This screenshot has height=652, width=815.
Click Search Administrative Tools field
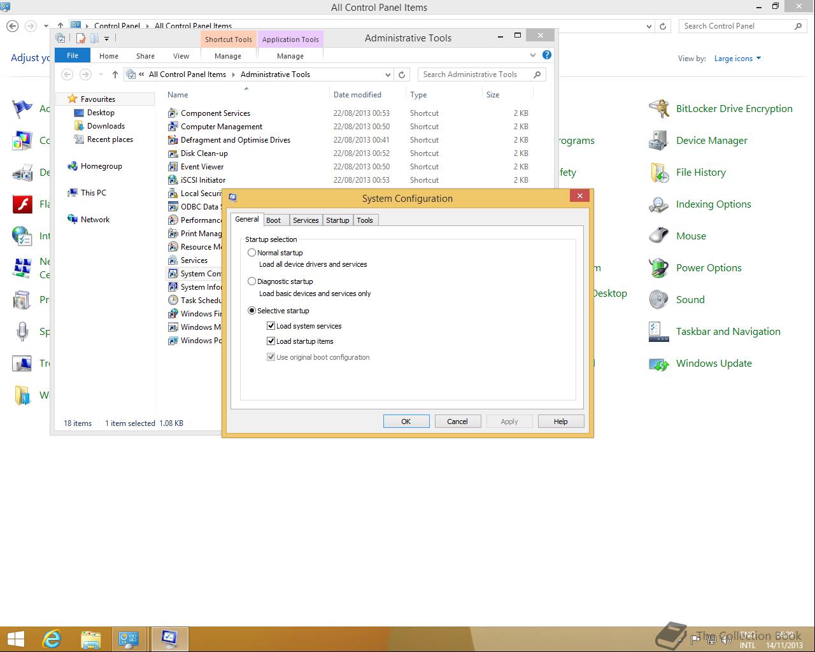click(x=482, y=74)
